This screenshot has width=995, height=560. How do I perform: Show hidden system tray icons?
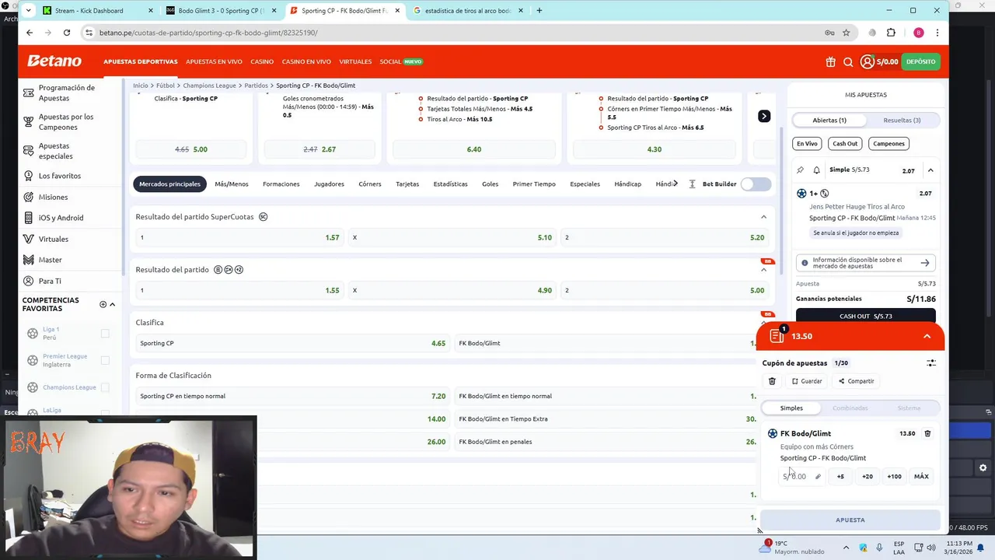pos(846,548)
